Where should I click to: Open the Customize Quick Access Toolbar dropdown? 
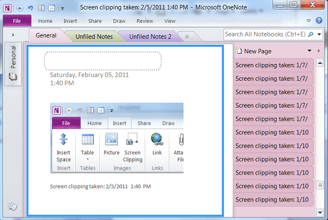pyautogui.click(x=62, y=8)
